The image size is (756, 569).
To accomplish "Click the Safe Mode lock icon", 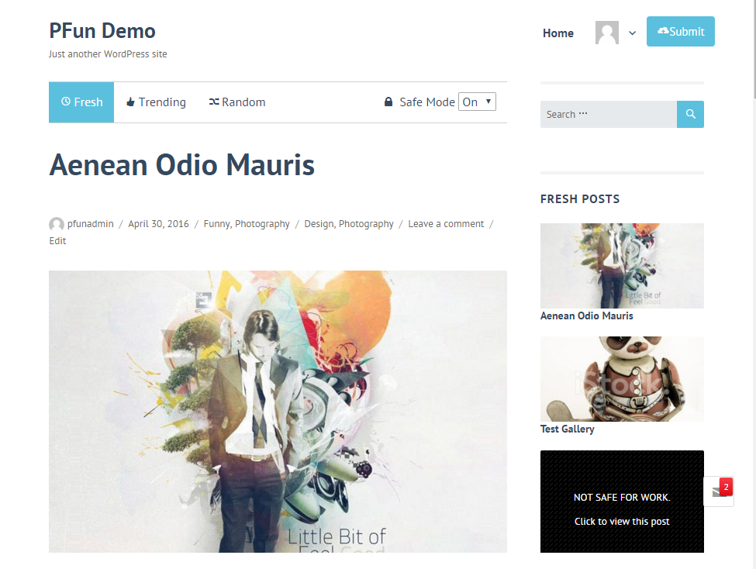I will point(388,102).
